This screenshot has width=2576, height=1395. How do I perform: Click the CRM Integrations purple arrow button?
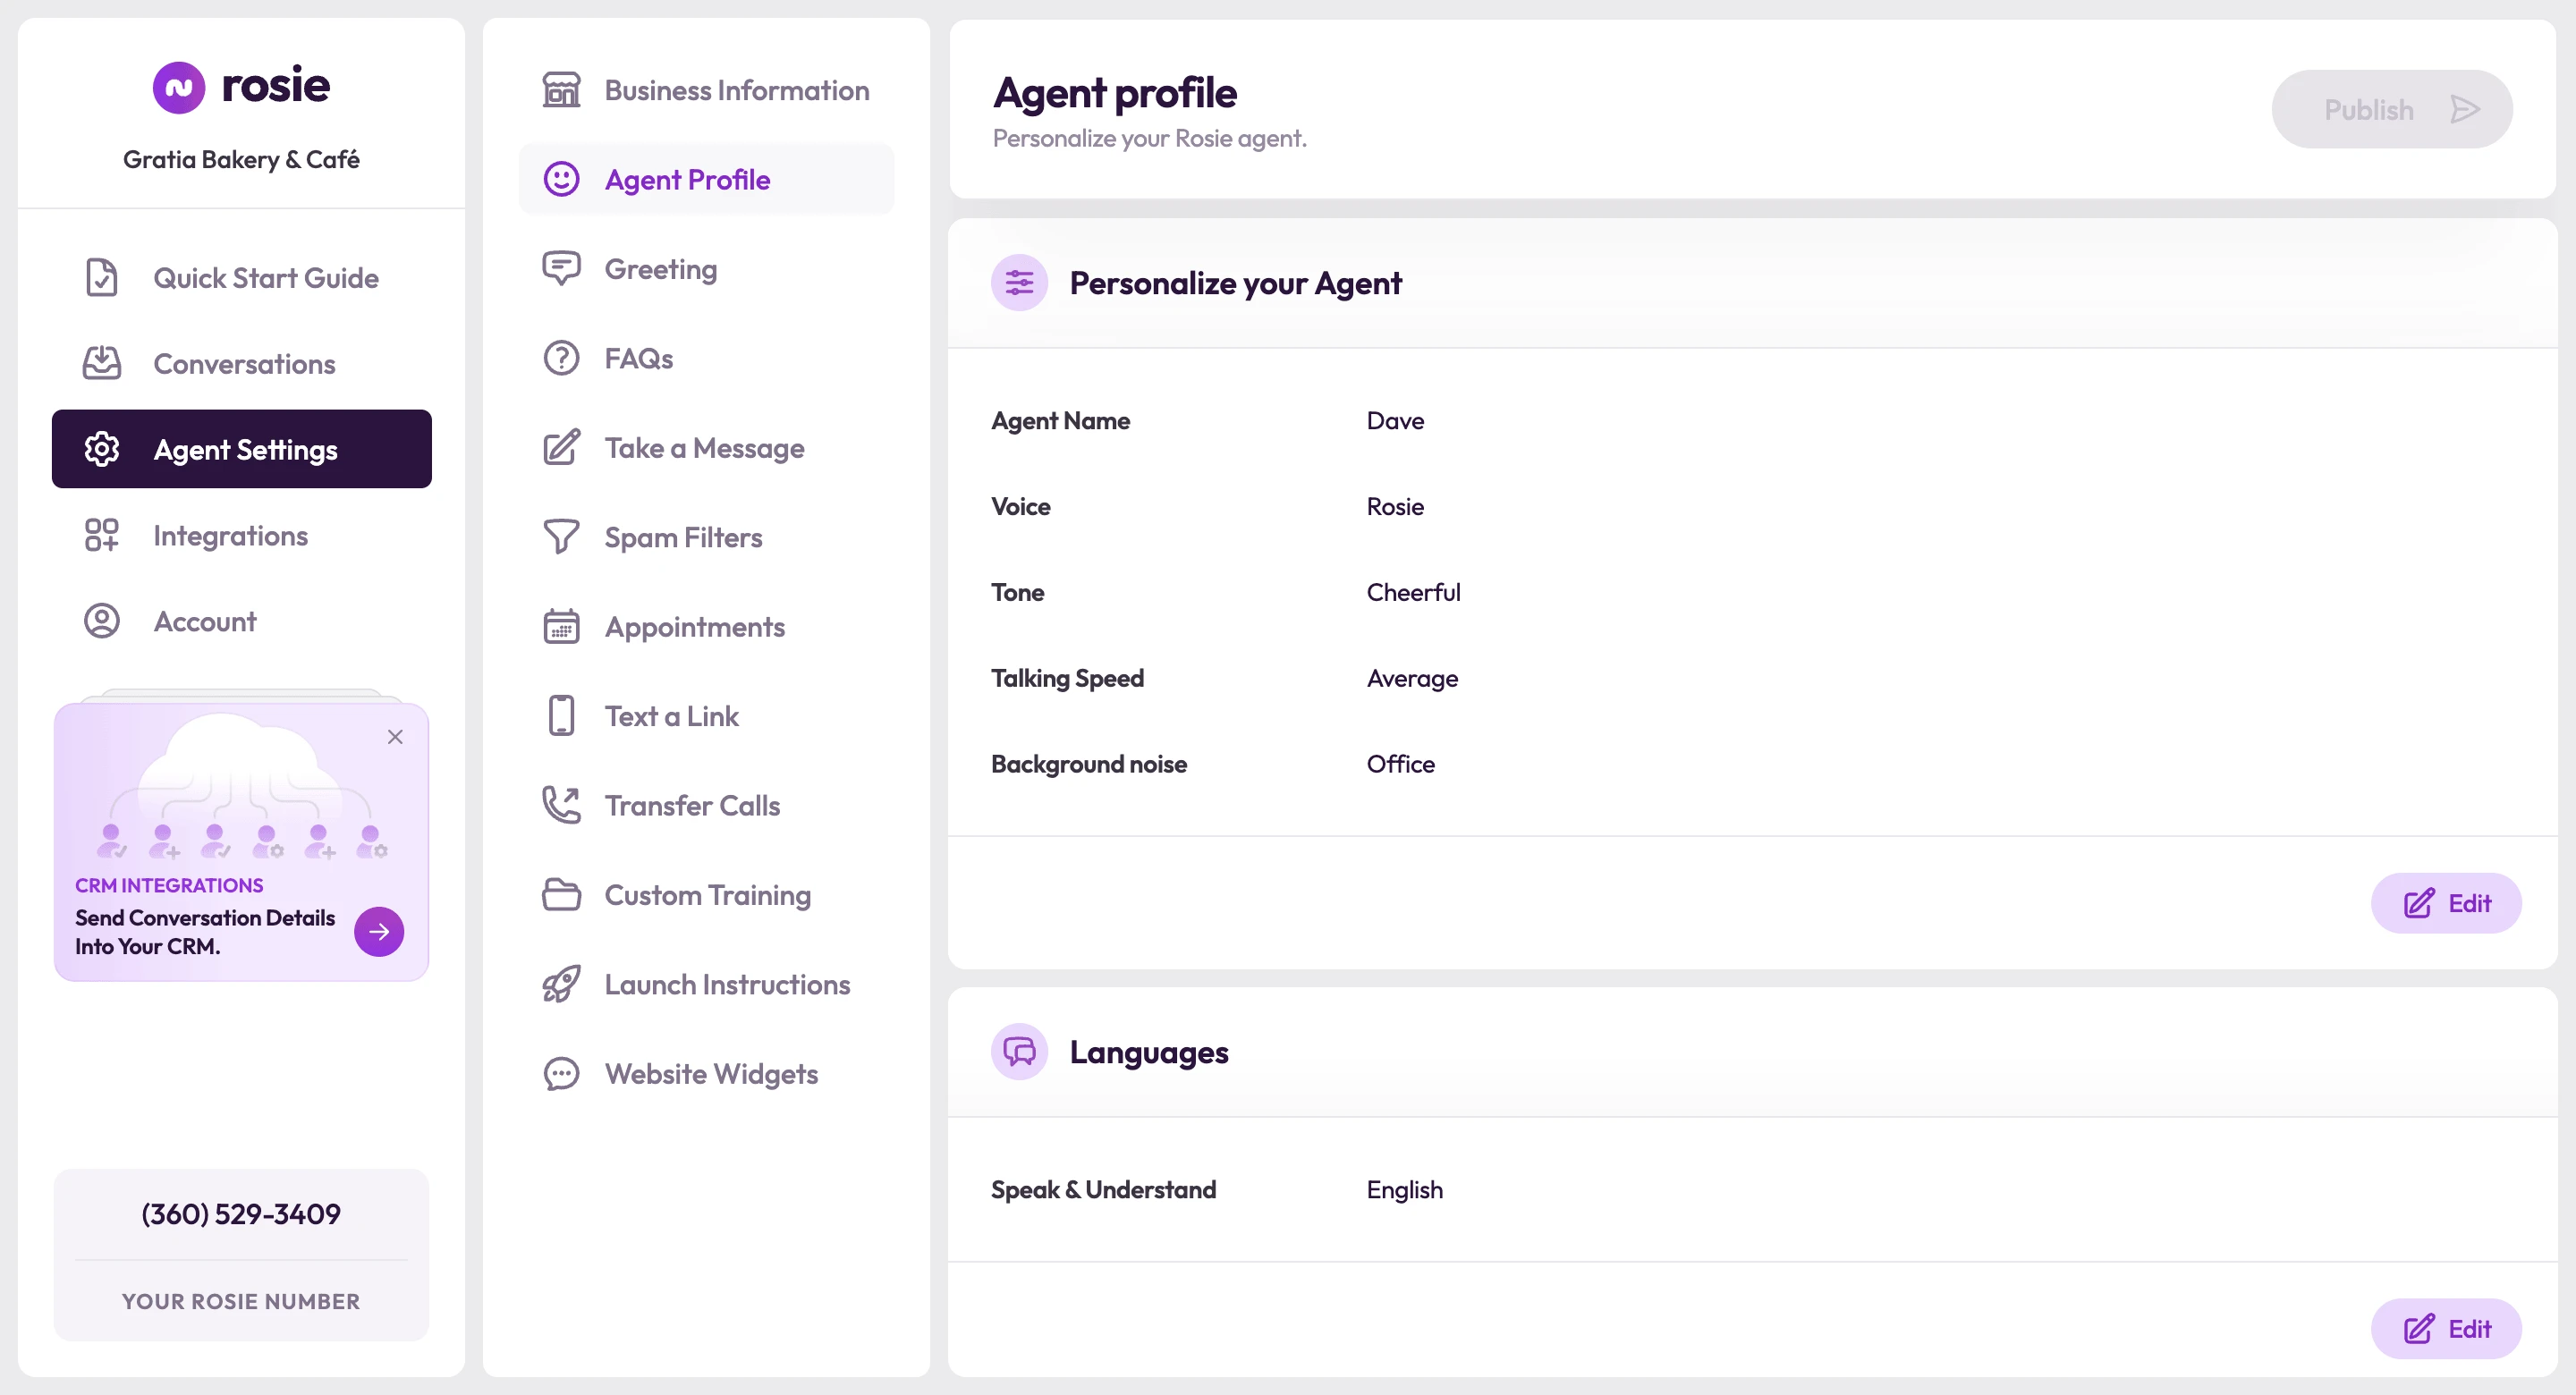tap(379, 931)
